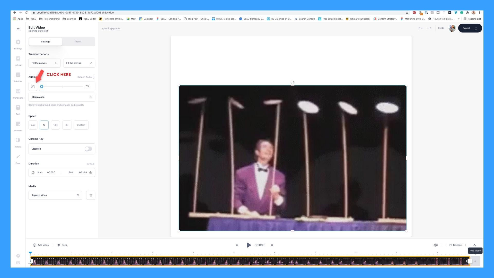Image resolution: width=494 pixels, height=278 pixels.
Task: Delete the video with trash icon
Action: [91, 195]
